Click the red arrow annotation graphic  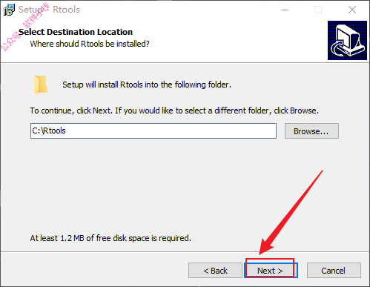(291, 212)
